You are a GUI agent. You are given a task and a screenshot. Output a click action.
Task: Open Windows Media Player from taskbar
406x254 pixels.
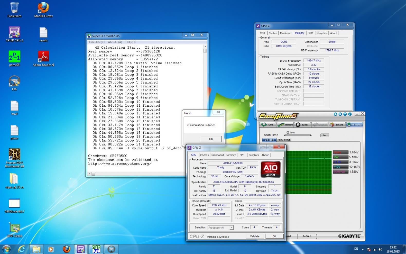click(51, 249)
